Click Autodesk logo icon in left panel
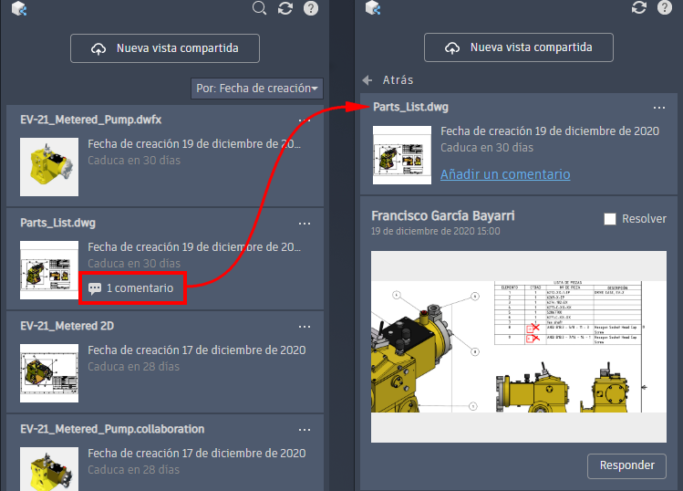 point(19,9)
